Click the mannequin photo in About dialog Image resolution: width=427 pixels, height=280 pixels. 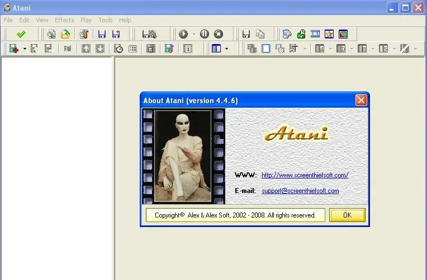coord(183,156)
